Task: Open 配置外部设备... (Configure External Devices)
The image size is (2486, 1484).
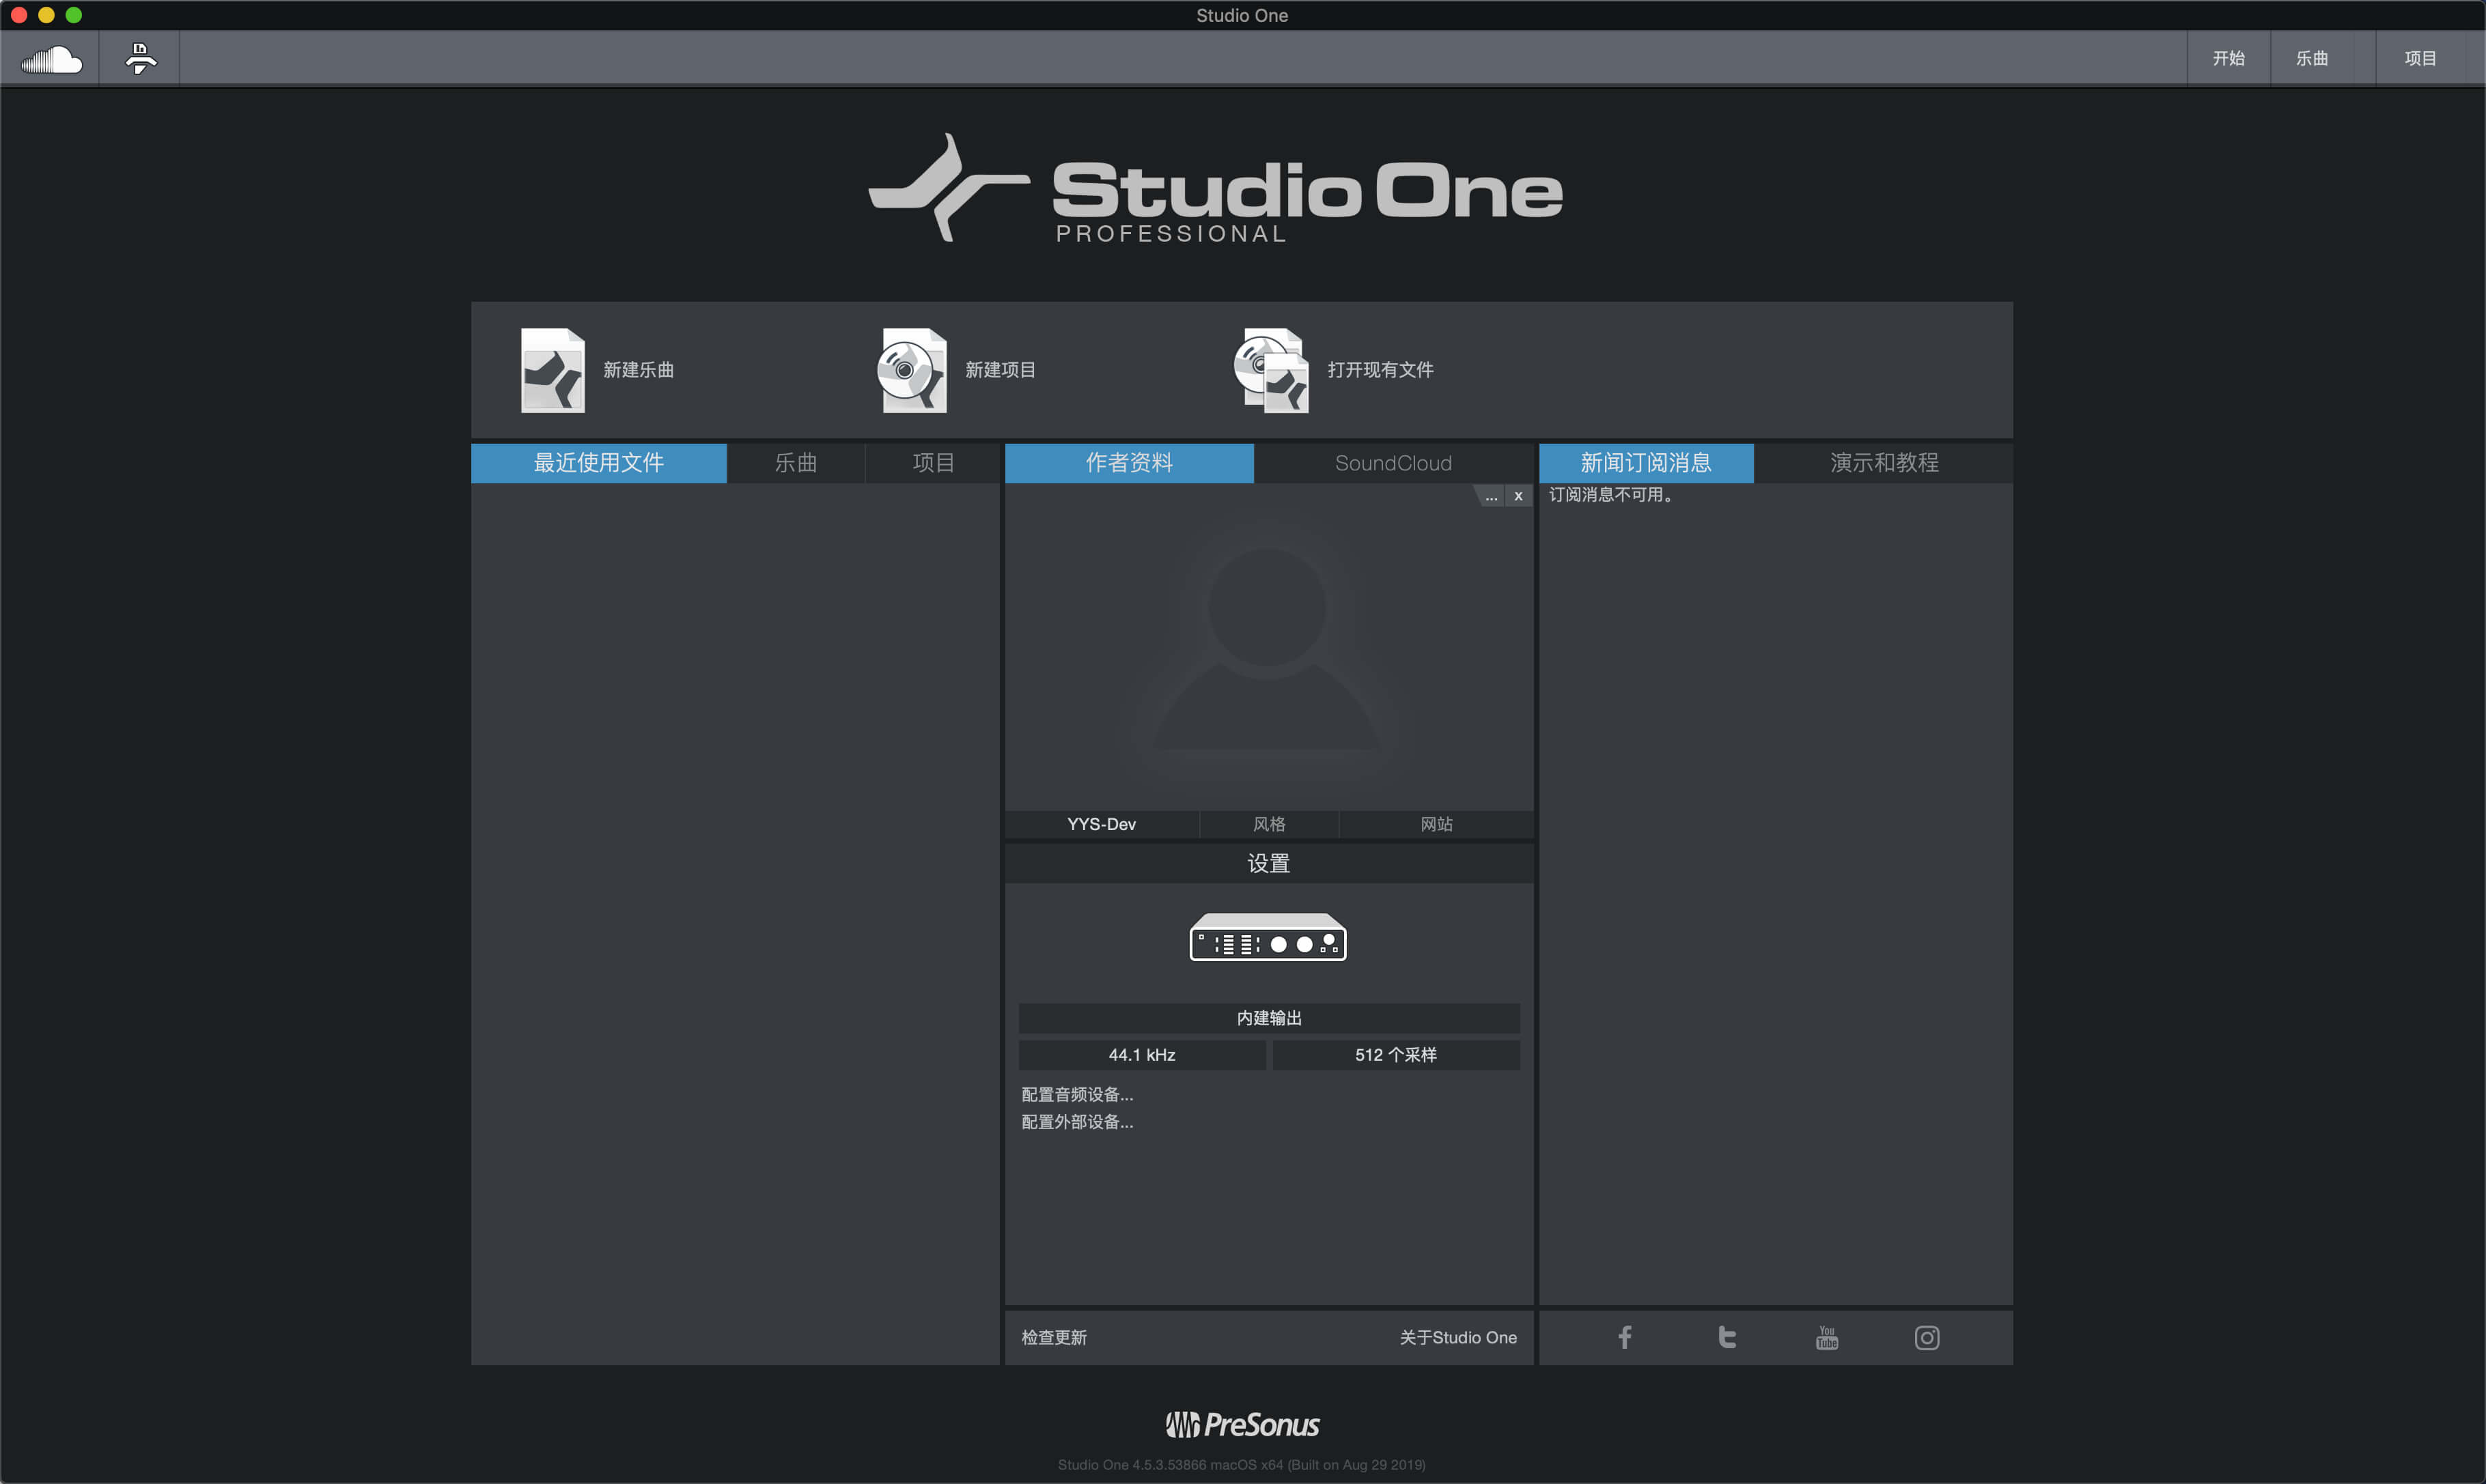Action: (1076, 1122)
